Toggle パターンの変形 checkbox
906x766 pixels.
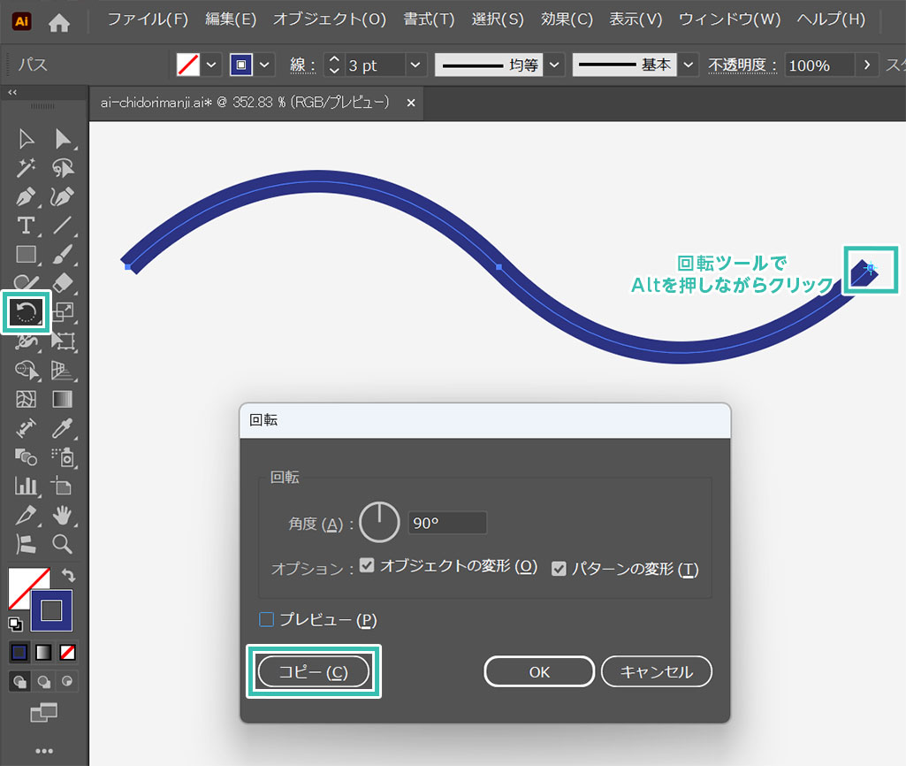559,569
